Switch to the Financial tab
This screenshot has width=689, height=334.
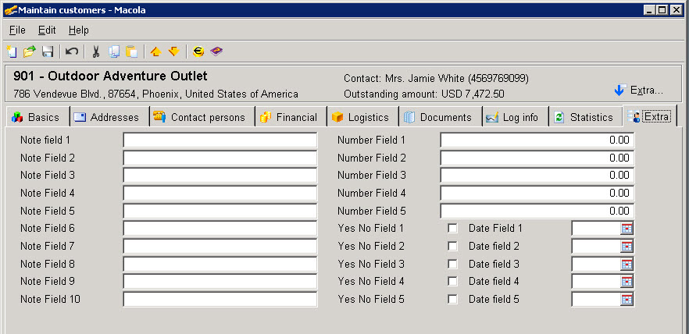click(291, 117)
